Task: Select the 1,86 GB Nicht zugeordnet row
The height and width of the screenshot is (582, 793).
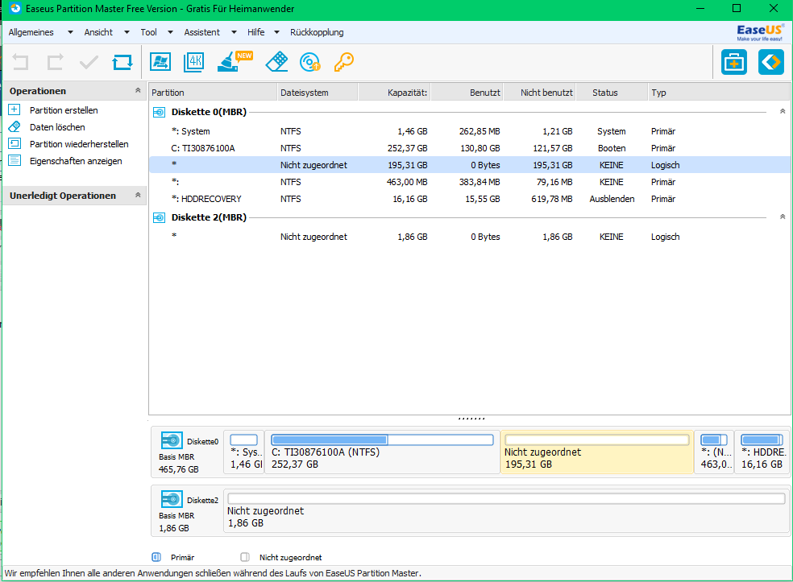Action: [x=469, y=237]
